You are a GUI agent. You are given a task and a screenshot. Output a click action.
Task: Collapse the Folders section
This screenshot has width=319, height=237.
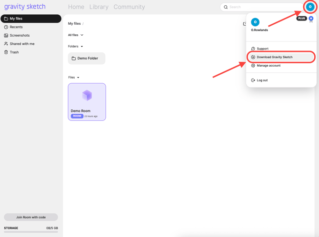pyautogui.click(x=76, y=47)
